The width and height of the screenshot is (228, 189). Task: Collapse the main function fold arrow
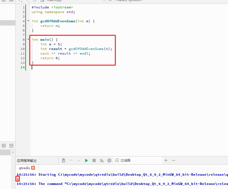[x=28, y=39]
